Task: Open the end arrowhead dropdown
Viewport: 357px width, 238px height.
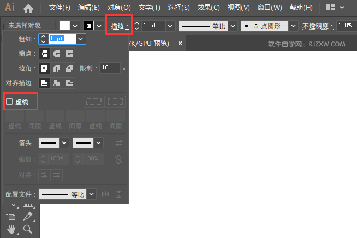Action: (x=99, y=143)
